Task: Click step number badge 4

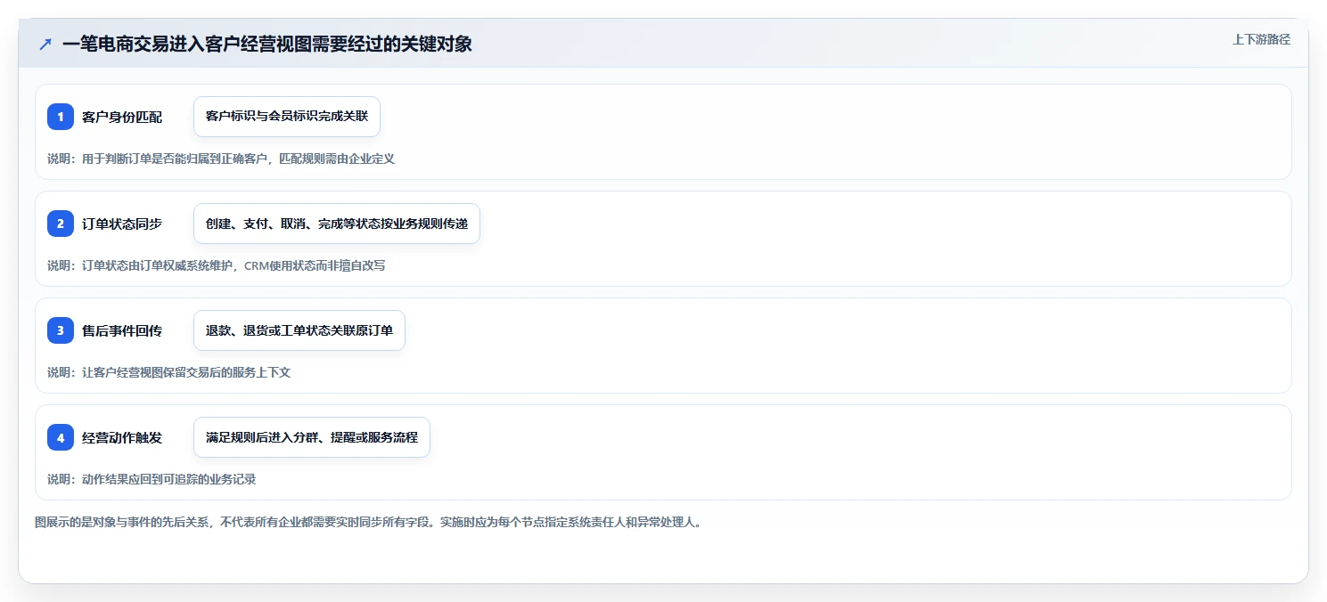Action: tap(61, 437)
